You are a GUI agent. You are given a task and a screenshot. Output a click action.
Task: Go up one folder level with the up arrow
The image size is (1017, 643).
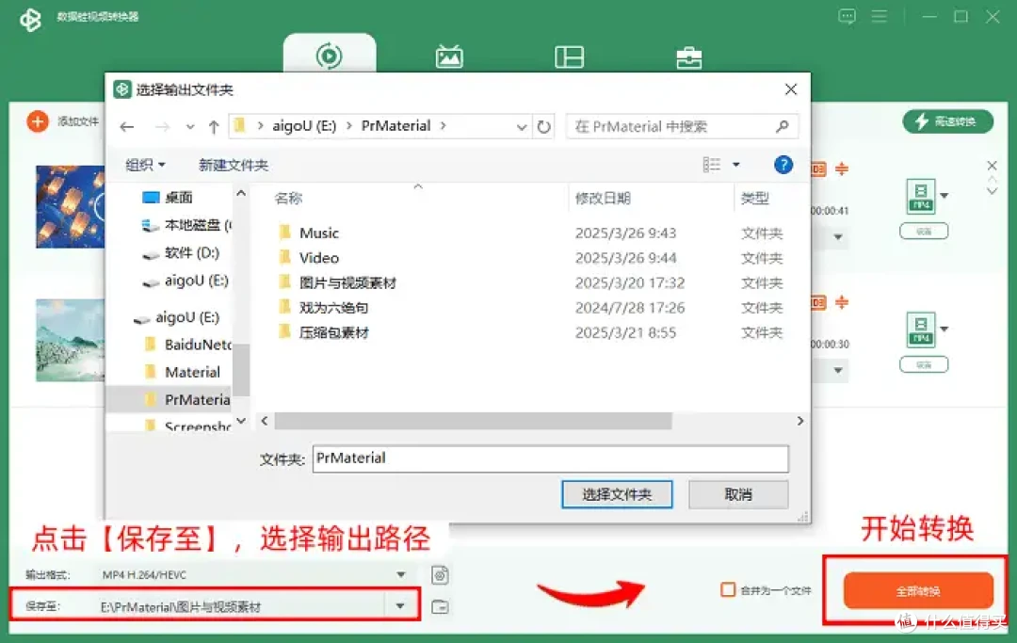point(214,127)
